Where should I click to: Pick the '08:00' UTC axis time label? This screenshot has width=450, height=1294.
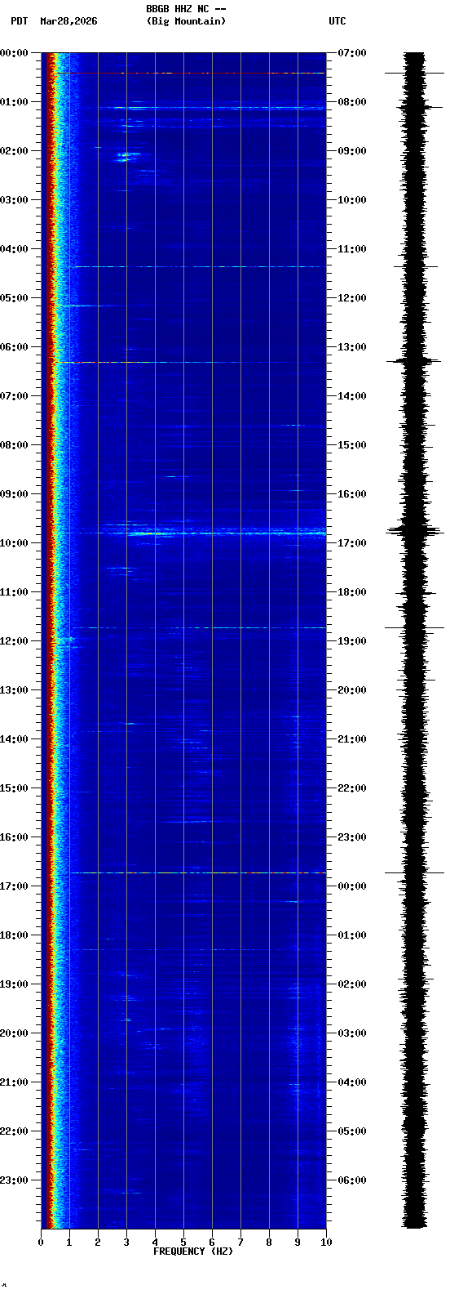pos(351,102)
